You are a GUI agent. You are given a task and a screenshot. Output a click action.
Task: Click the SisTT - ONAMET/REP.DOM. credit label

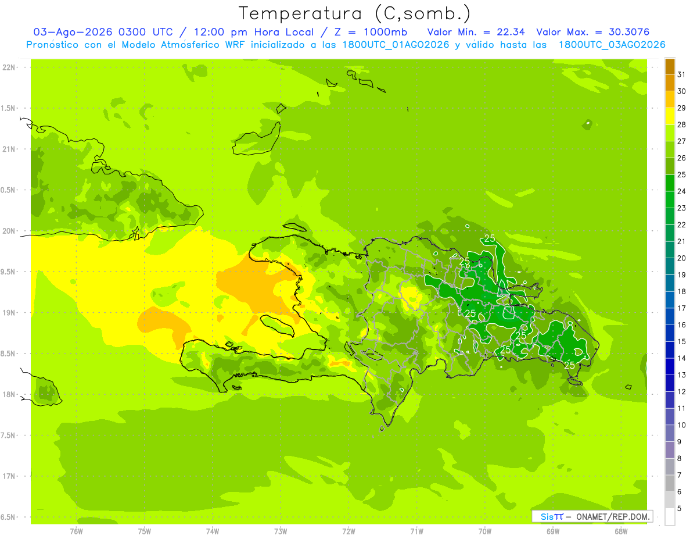point(592,516)
